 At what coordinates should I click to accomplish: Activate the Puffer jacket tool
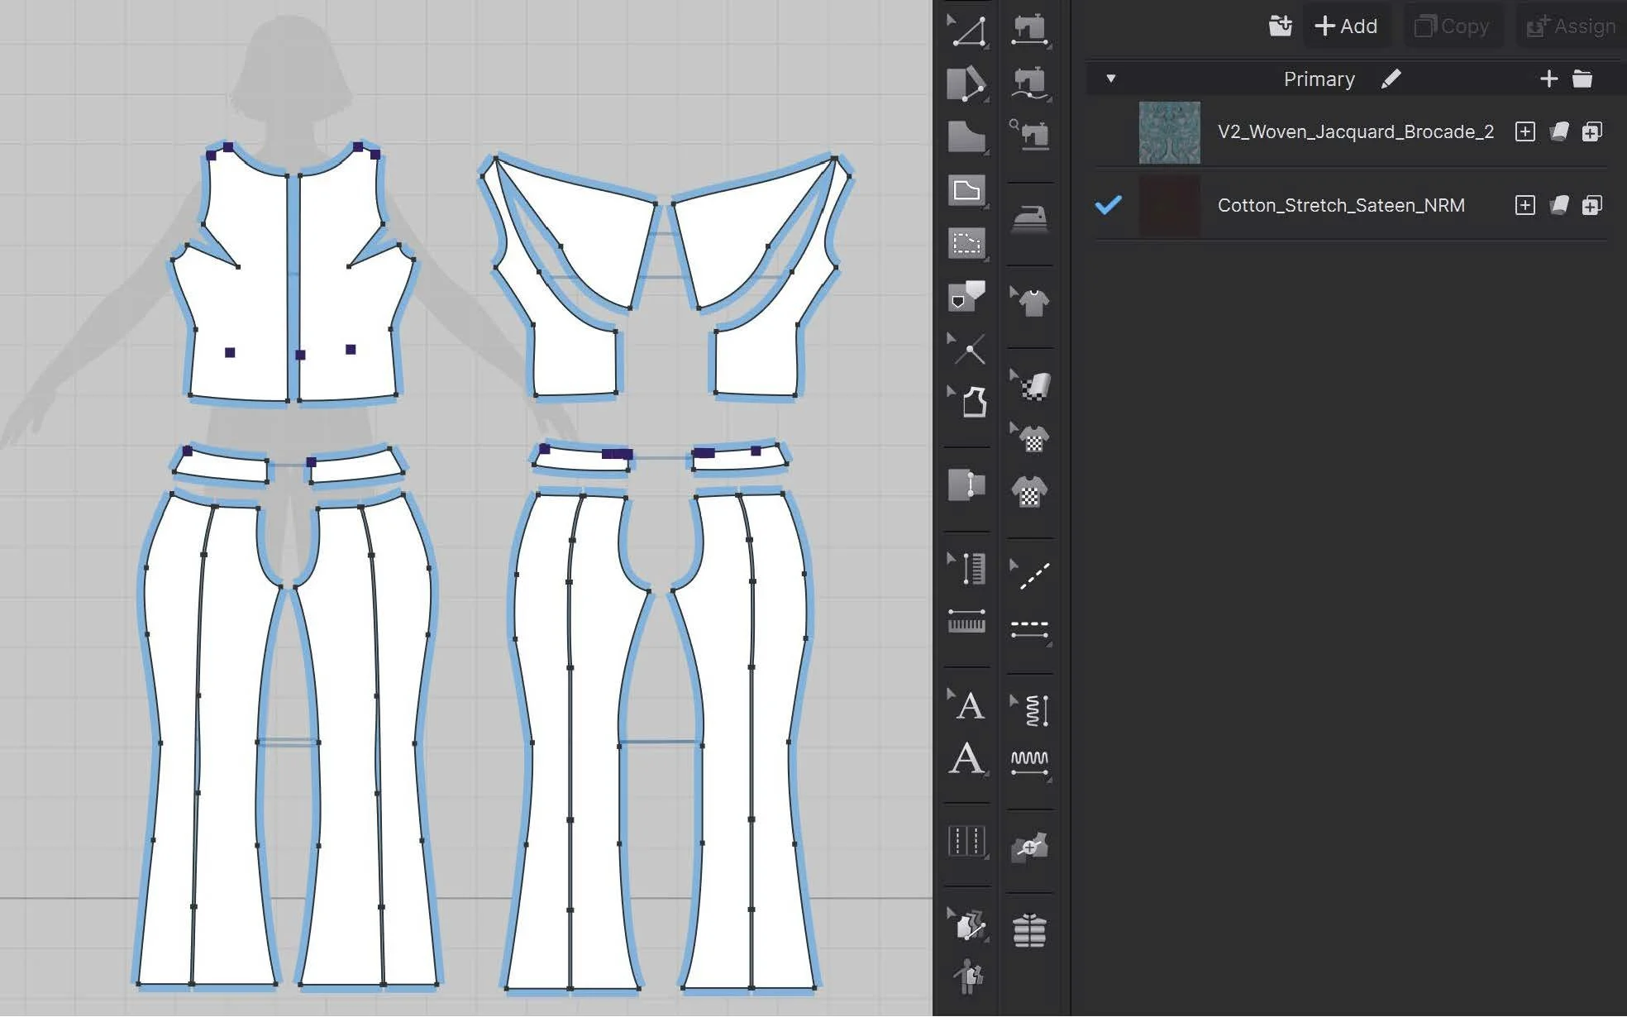click(1029, 930)
